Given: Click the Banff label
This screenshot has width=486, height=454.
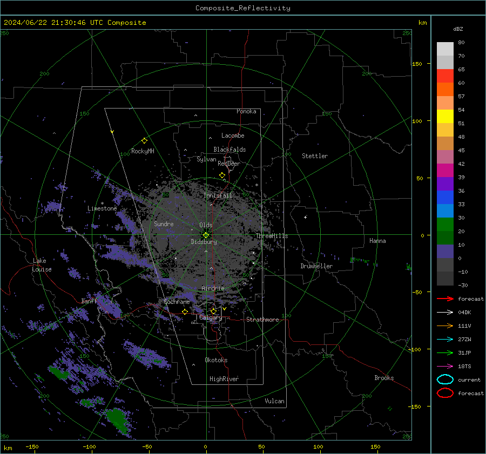Looking at the screenshot, I should pos(89,301).
